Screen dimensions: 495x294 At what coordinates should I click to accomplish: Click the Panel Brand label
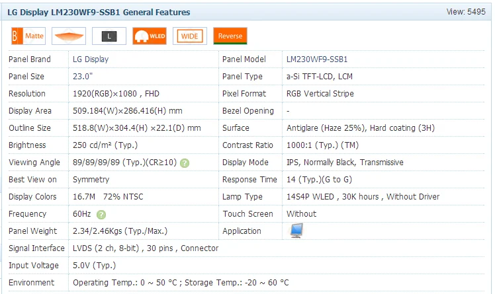(30, 59)
